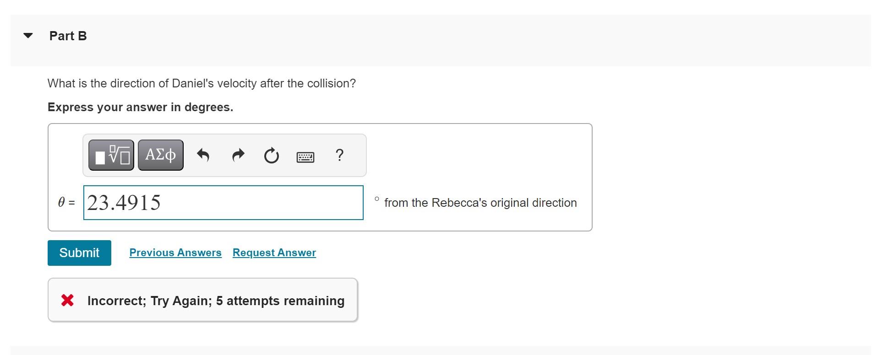The height and width of the screenshot is (355, 883).
Task: Open help question mark icon
Action: click(339, 156)
